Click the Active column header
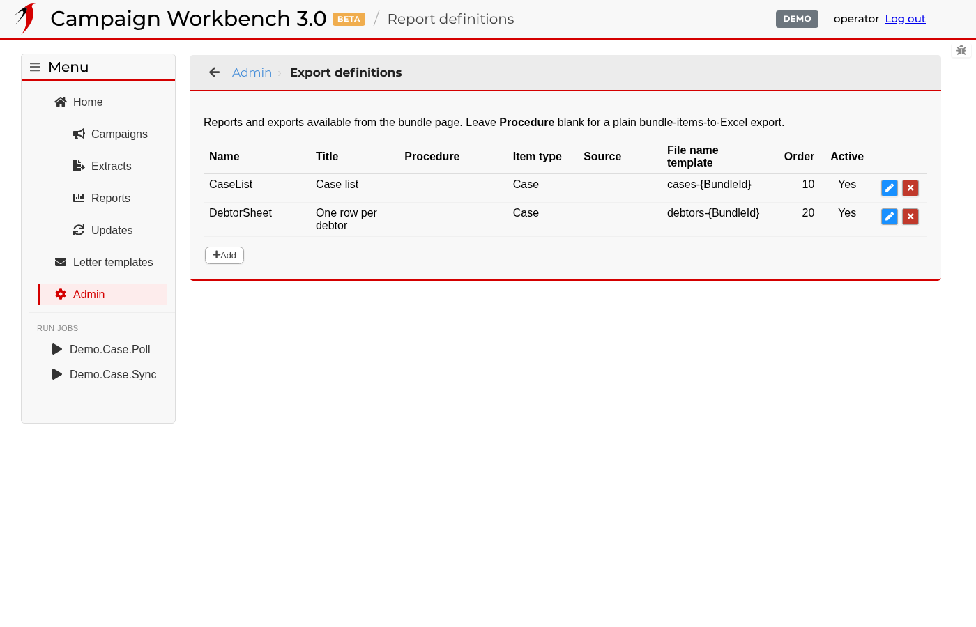The image size is (976, 627). [x=847, y=157]
